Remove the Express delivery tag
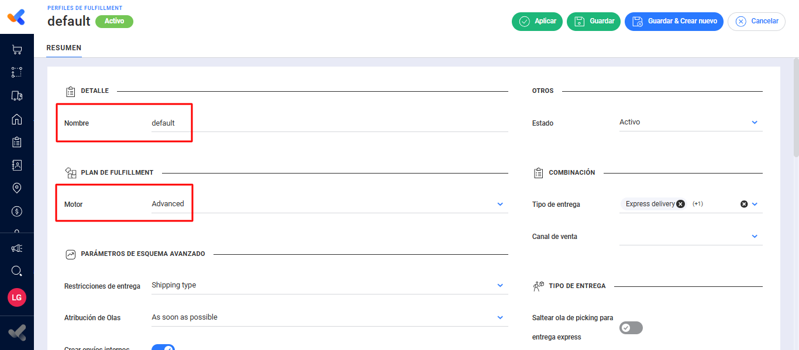Screen dimensions: 799x350 (x=680, y=204)
